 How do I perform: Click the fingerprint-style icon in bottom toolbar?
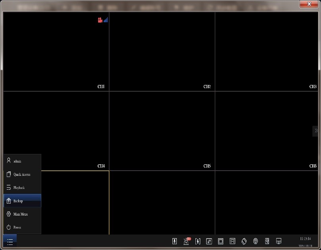click(255, 241)
